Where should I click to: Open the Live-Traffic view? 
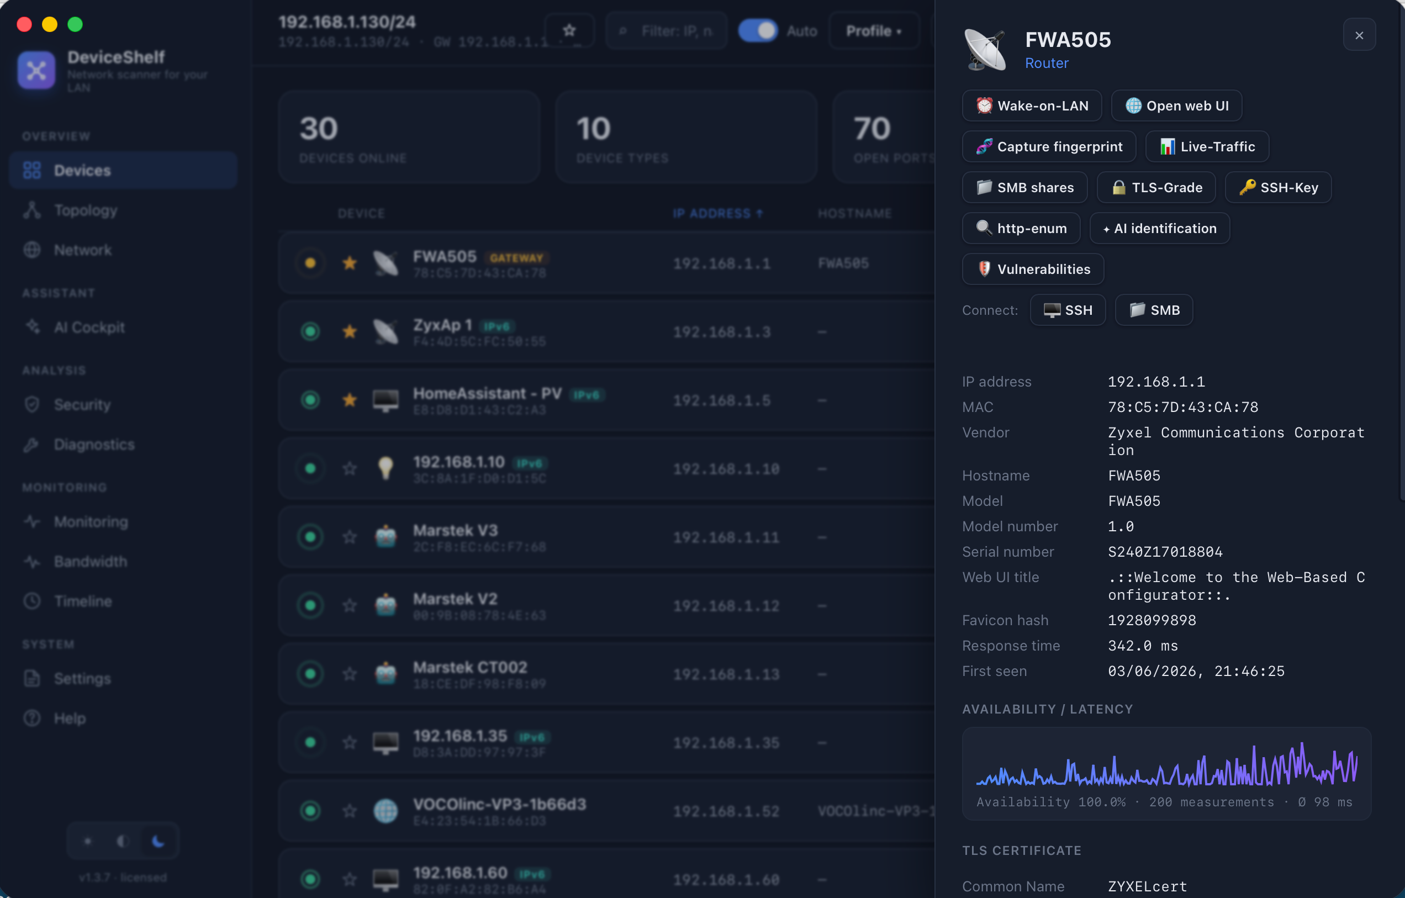point(1207,146)
